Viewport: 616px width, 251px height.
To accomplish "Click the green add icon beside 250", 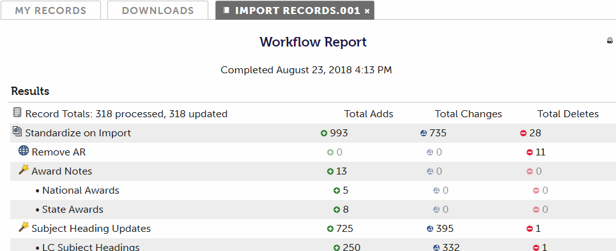I will [336, 247].
